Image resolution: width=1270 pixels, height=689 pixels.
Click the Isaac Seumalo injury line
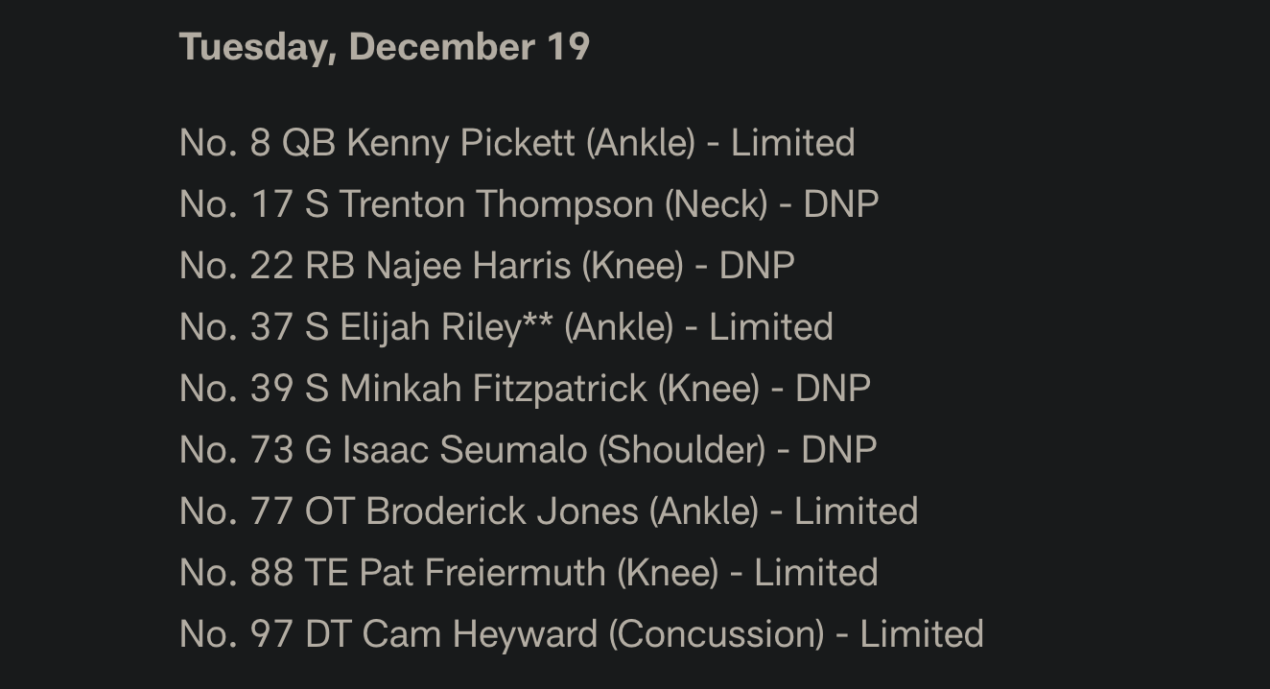pos(528,450)
